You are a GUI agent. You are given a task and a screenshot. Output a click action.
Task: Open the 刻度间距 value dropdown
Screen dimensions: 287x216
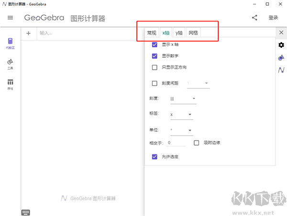[x=199, y=84]
